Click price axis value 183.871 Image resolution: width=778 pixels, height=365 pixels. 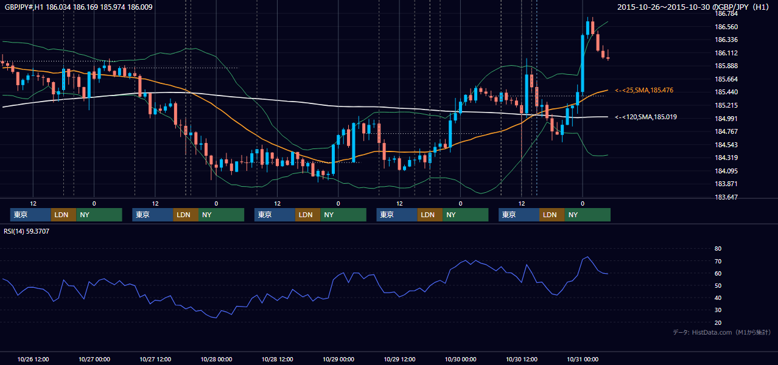[726, 184]
